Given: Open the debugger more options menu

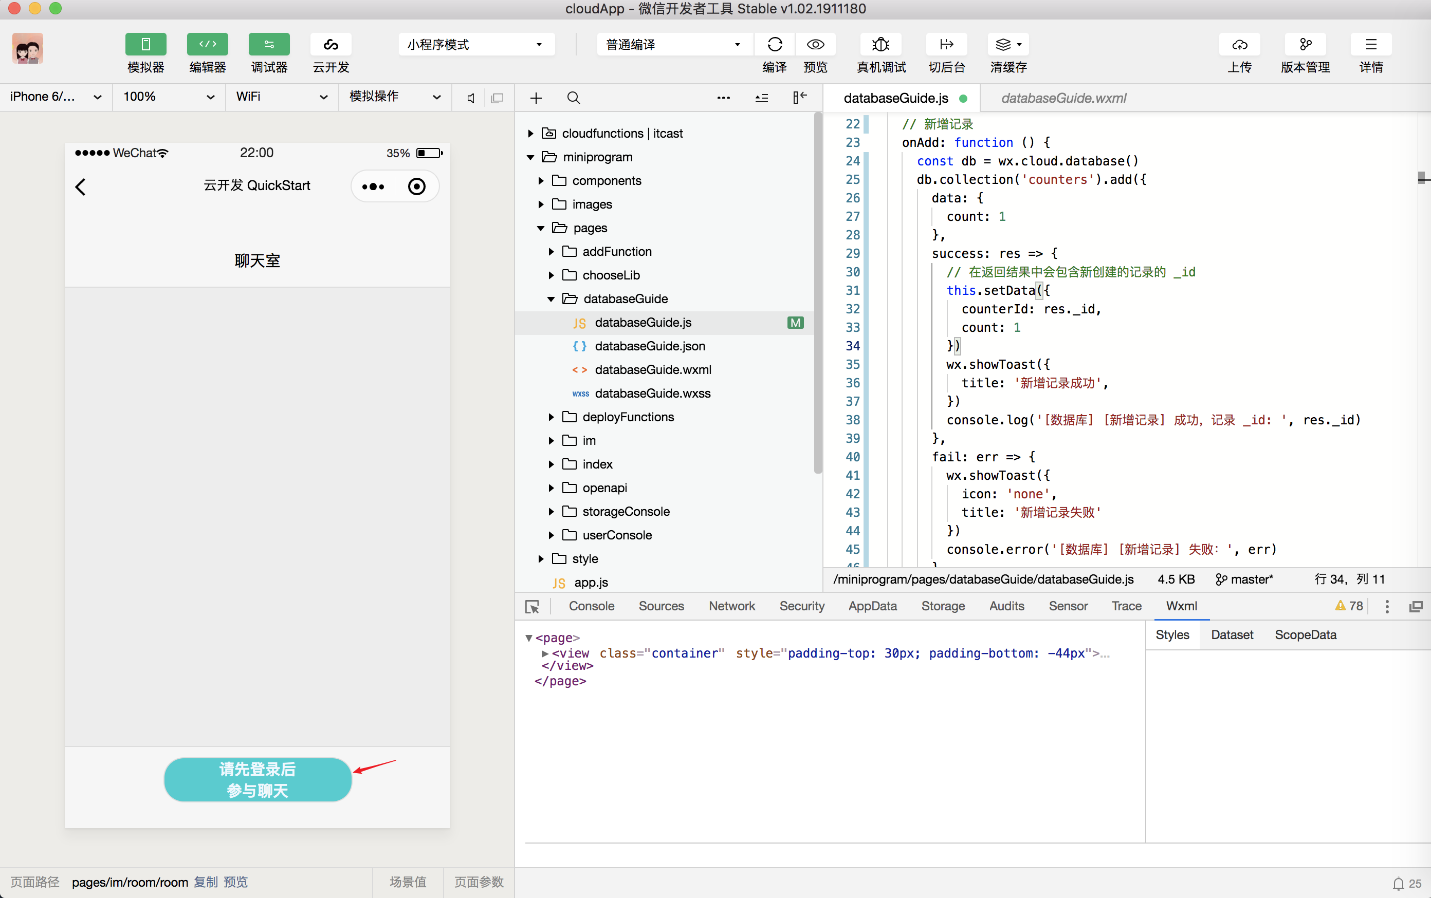Looking at the screenshot, I should (1387, 606).
